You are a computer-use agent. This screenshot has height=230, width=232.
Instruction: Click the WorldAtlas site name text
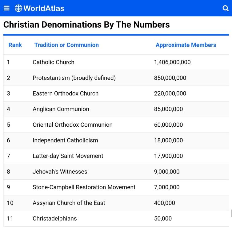point(44,8)
